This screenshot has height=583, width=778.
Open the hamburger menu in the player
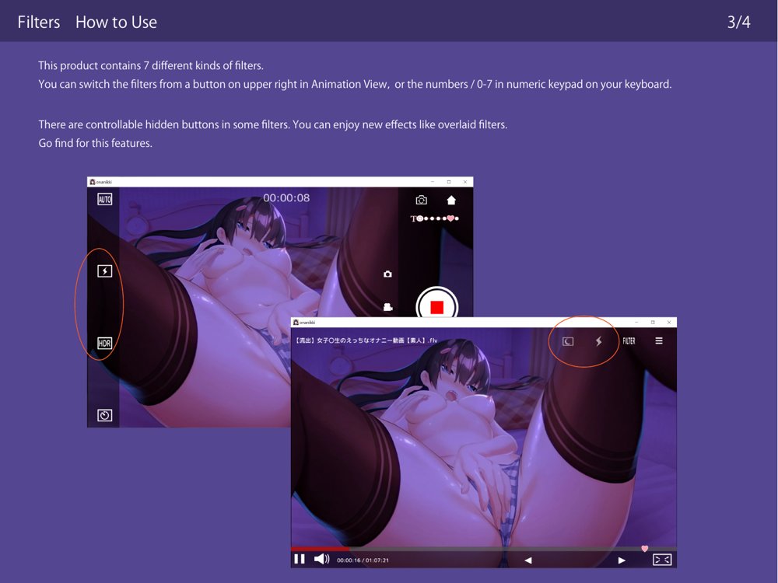[659, 341]
